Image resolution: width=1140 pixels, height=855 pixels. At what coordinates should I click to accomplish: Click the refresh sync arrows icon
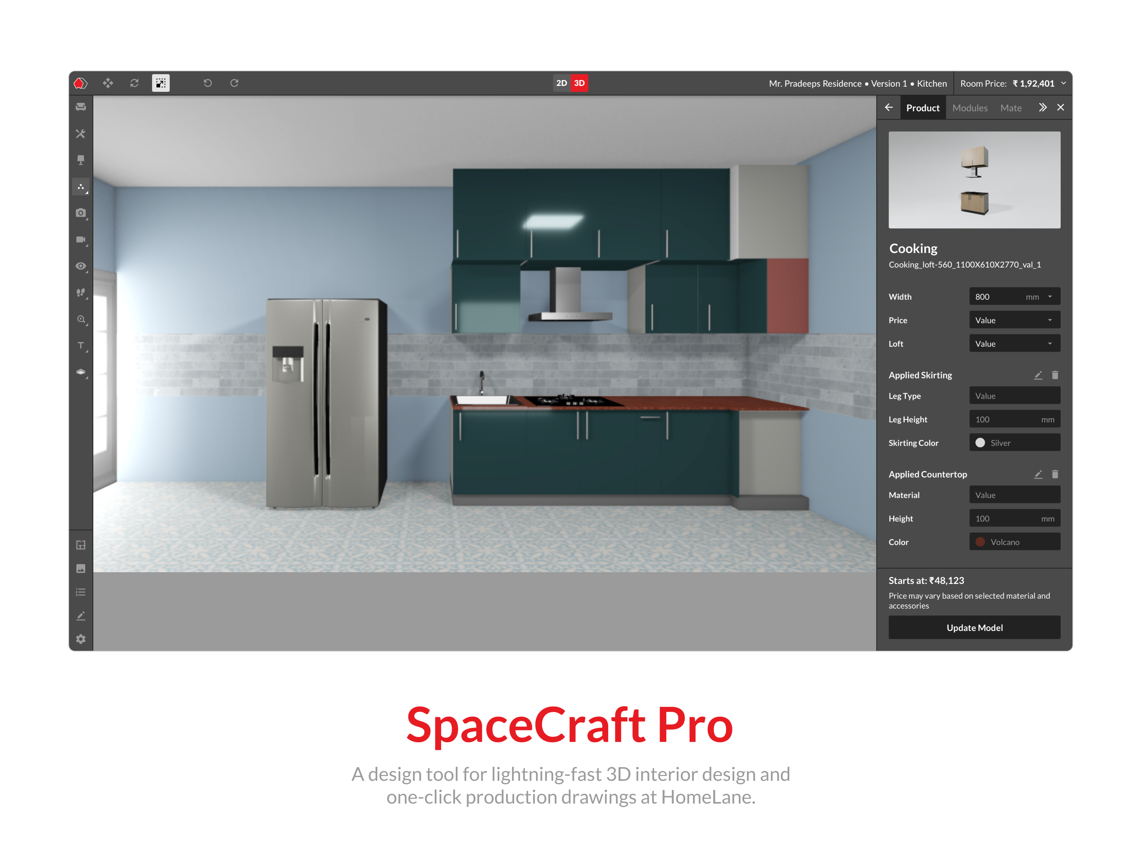pos(134,83)
